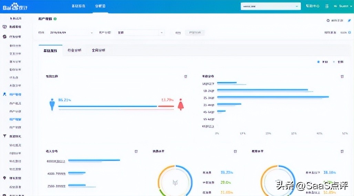Click the 86.21% male percentage value
This screenshot has height=196, width=354.
coord(65,100)
